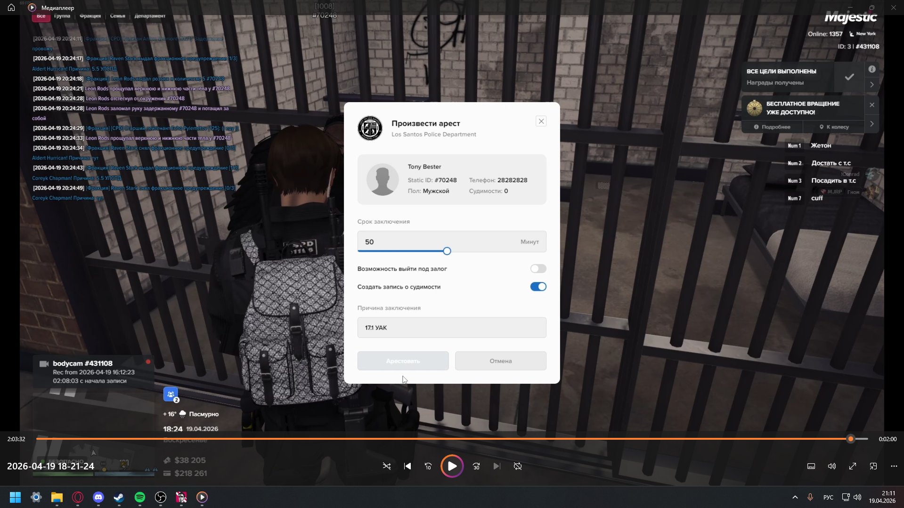
Task: Toggle repeat mode
Action: (x=518, y=466)
